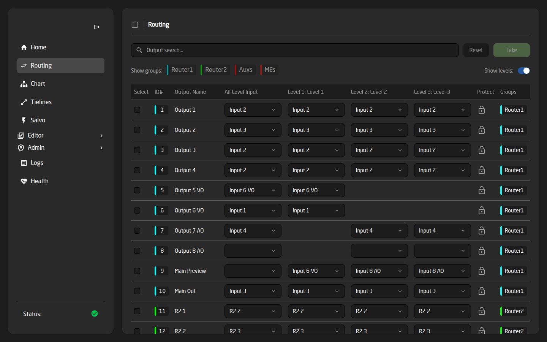Viewport: 547px width, 342px height.
Task: Click the protect lock for Main Preview
Action: (482, 271)
